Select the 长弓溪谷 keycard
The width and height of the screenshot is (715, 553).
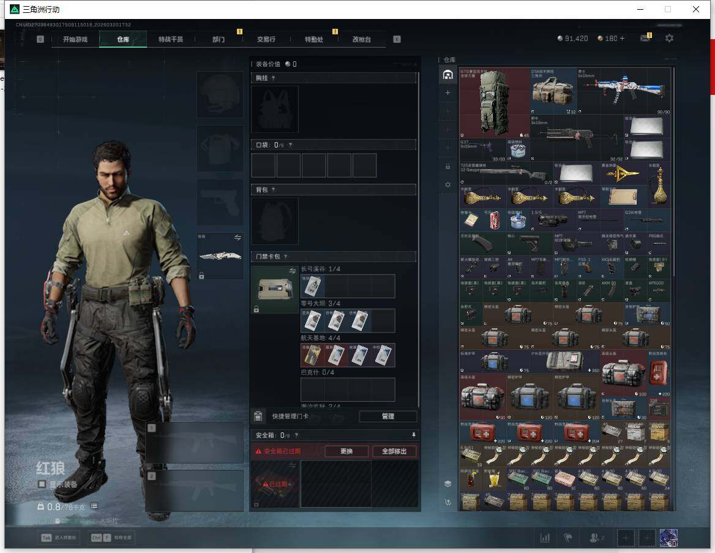tap(312, 286)
